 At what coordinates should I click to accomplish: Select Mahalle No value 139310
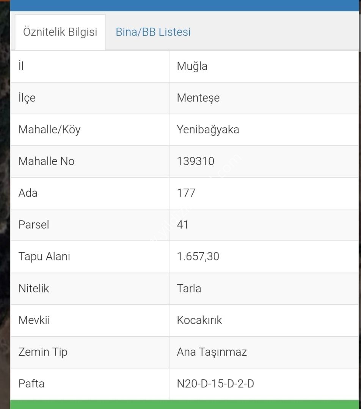(x=195, y=161)
